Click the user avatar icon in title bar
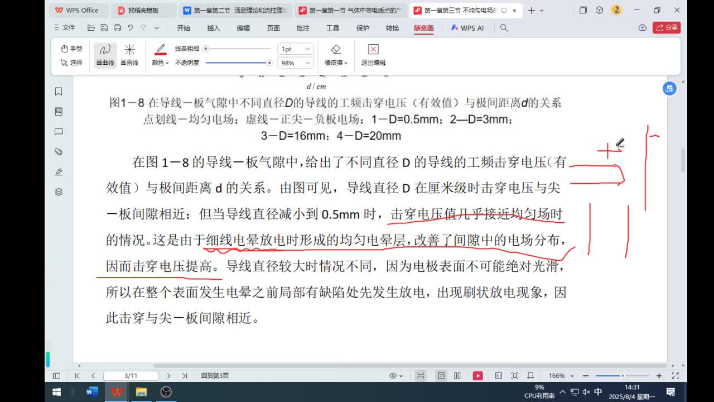 point(616,10)
